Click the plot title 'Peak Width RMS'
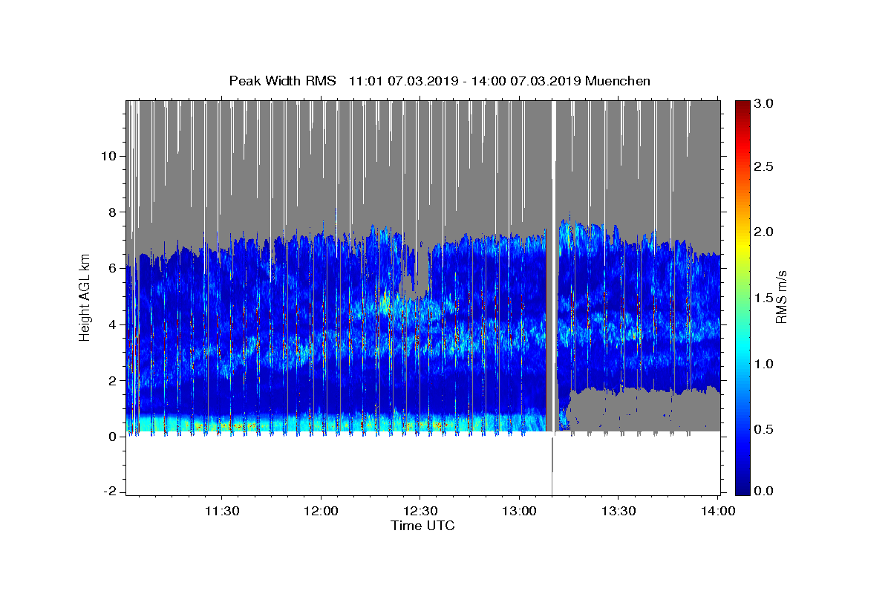The image size is (891, 594). pos(283,81)
